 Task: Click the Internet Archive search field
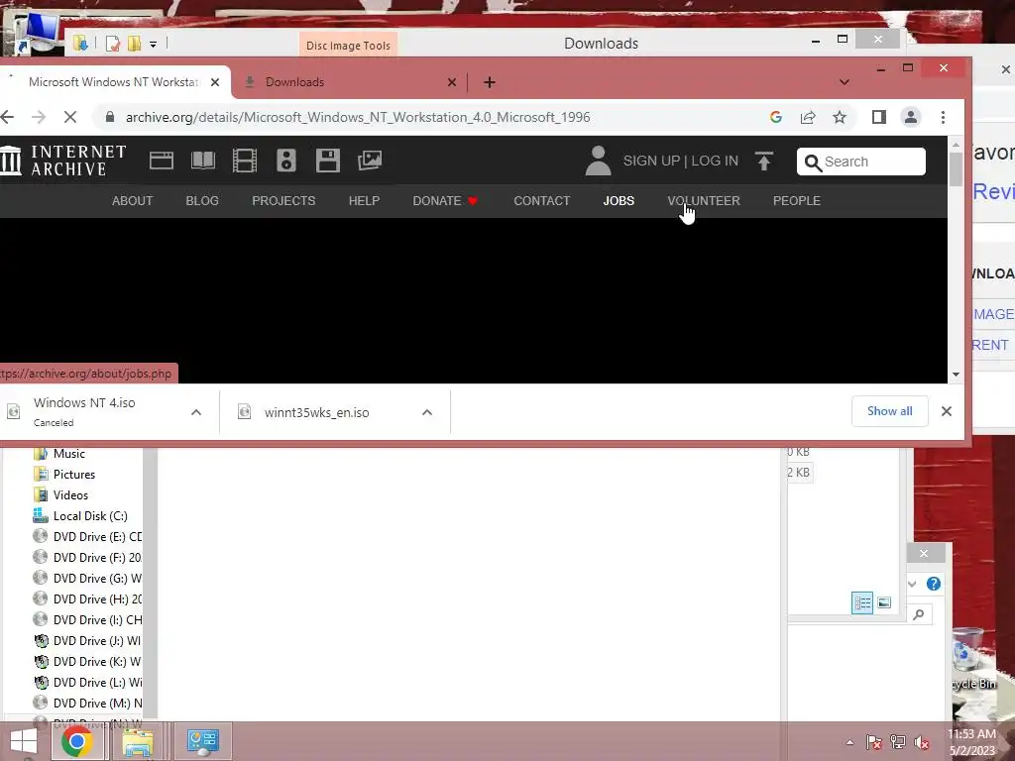coord(861,162)
